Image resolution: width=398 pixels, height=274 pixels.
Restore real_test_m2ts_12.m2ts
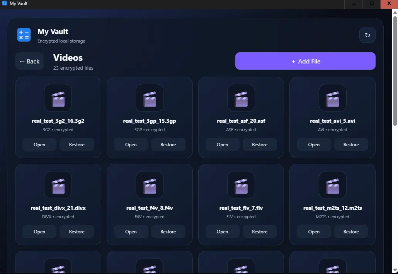point(351,231)
